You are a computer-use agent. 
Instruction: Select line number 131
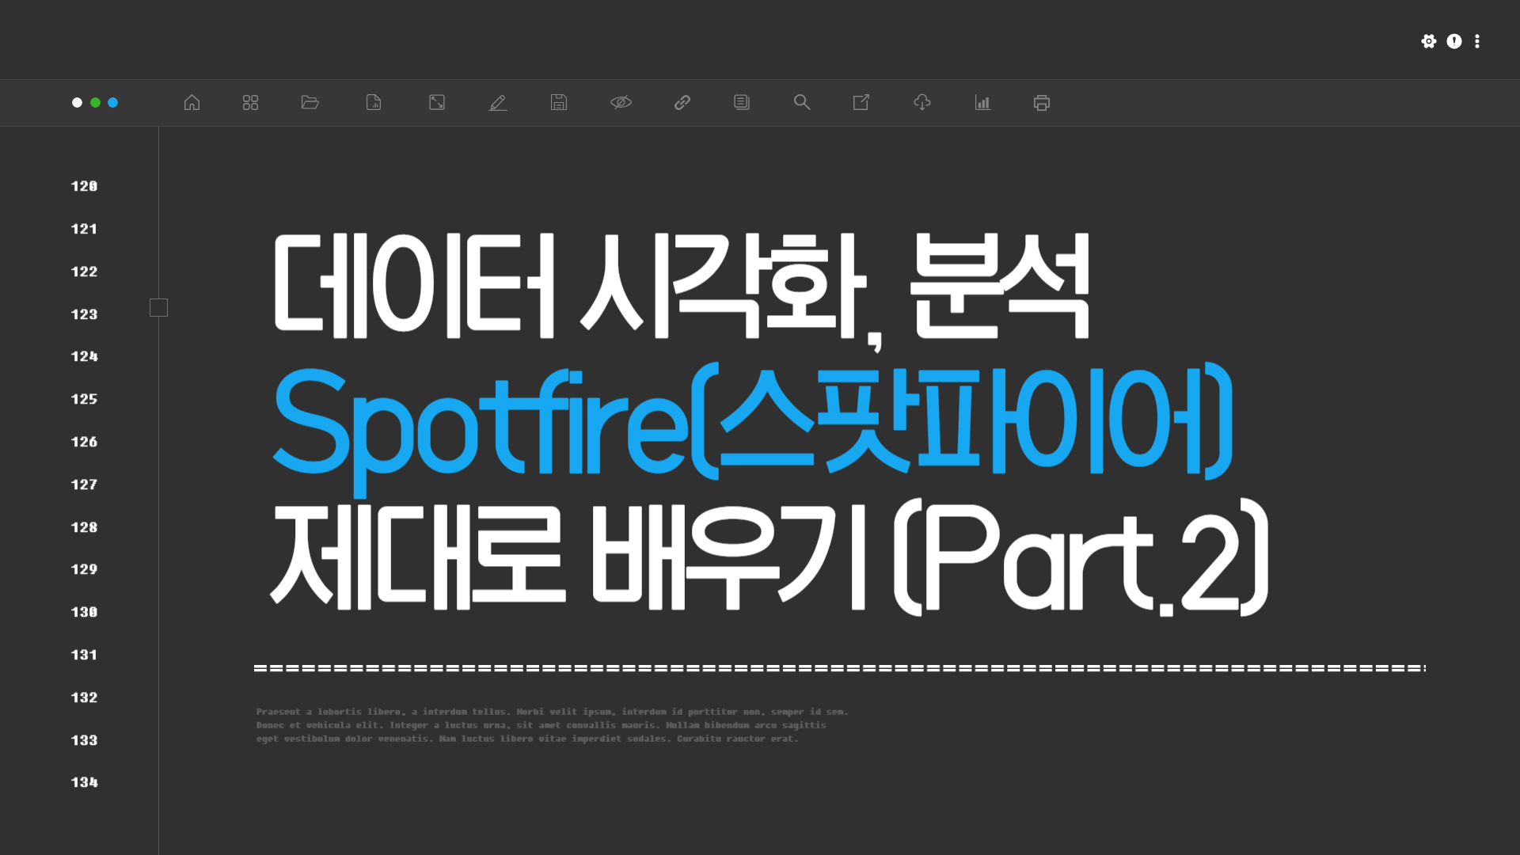pos(85,655)
